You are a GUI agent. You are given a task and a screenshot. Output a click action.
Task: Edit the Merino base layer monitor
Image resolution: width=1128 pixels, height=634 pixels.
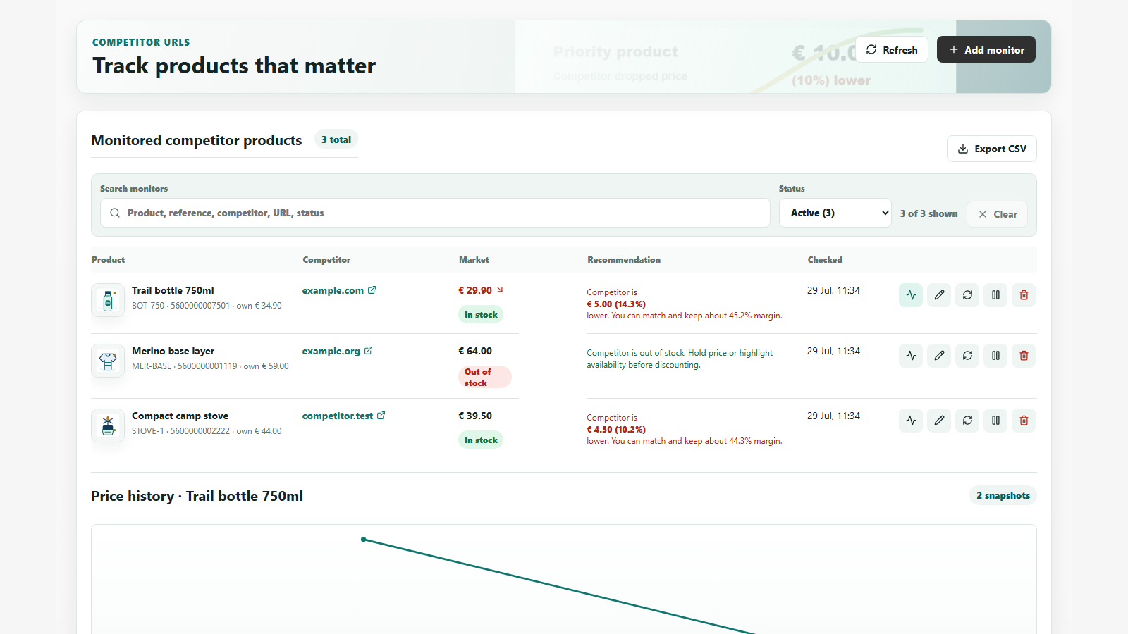click(x=939, y=356)
